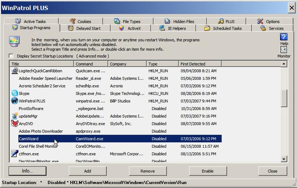Click date 09/04/2008 8:21 AM
297x188 pixels.
[199, 71]
